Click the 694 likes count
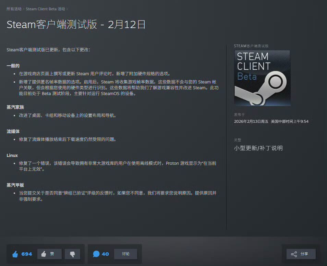The image size is (327, 266). 27,254
